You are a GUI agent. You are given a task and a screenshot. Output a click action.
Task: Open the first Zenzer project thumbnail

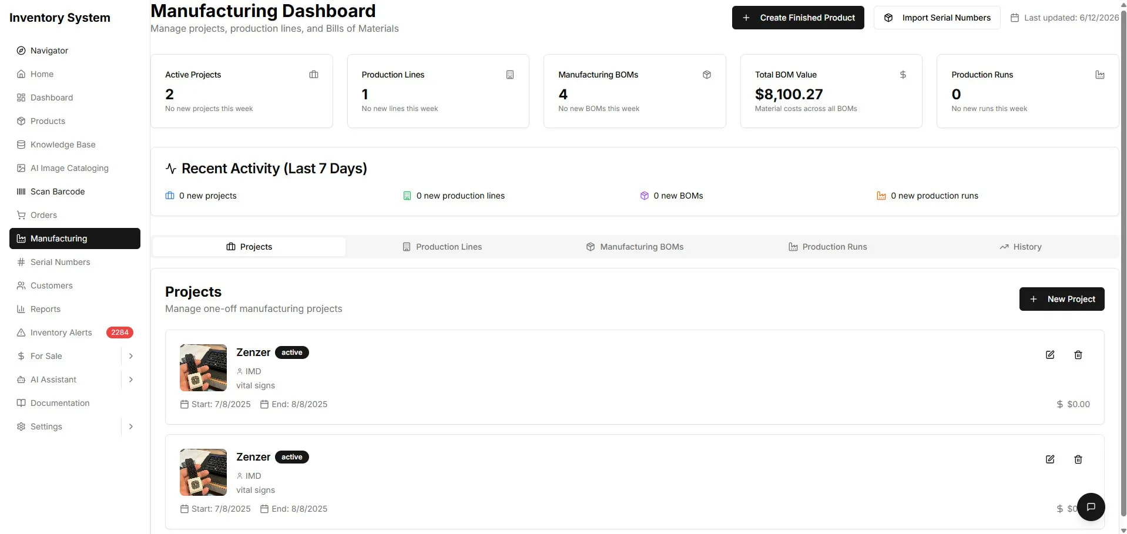coord(203,368)
